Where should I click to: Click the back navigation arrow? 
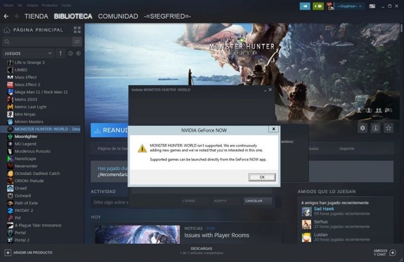(x=6, y=16)
